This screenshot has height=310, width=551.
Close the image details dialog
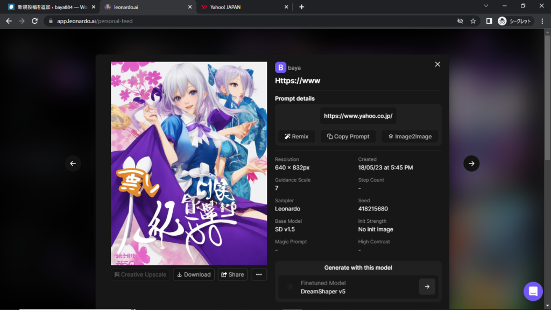click(x=437, y=64)
